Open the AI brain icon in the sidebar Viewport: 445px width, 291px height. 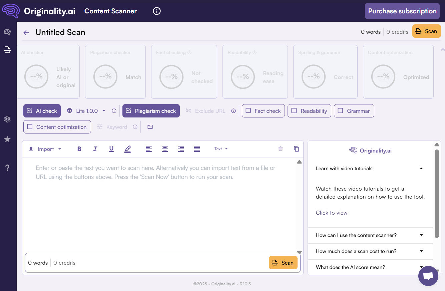tap(7, 32)
